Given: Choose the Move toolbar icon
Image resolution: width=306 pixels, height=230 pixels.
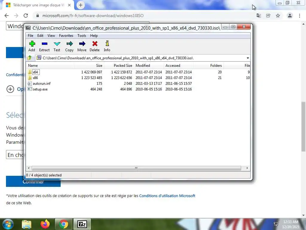Looking at the screenshot, I should [x=82, y=46].
